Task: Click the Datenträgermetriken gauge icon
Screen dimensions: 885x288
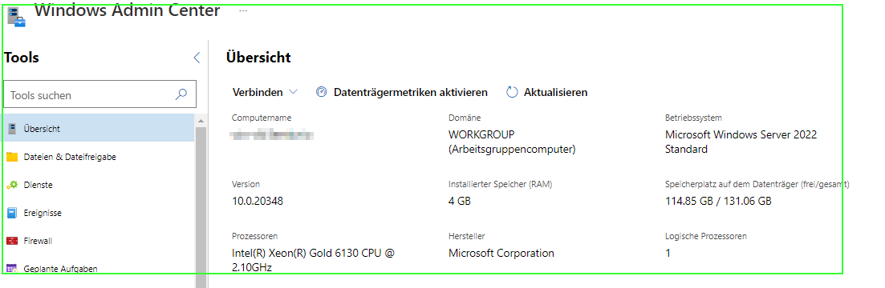Action: coord(321,92)
